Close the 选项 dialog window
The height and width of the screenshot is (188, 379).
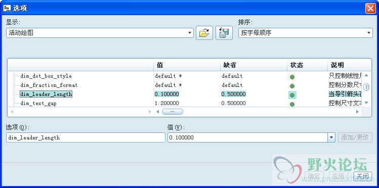pos(370,9)
